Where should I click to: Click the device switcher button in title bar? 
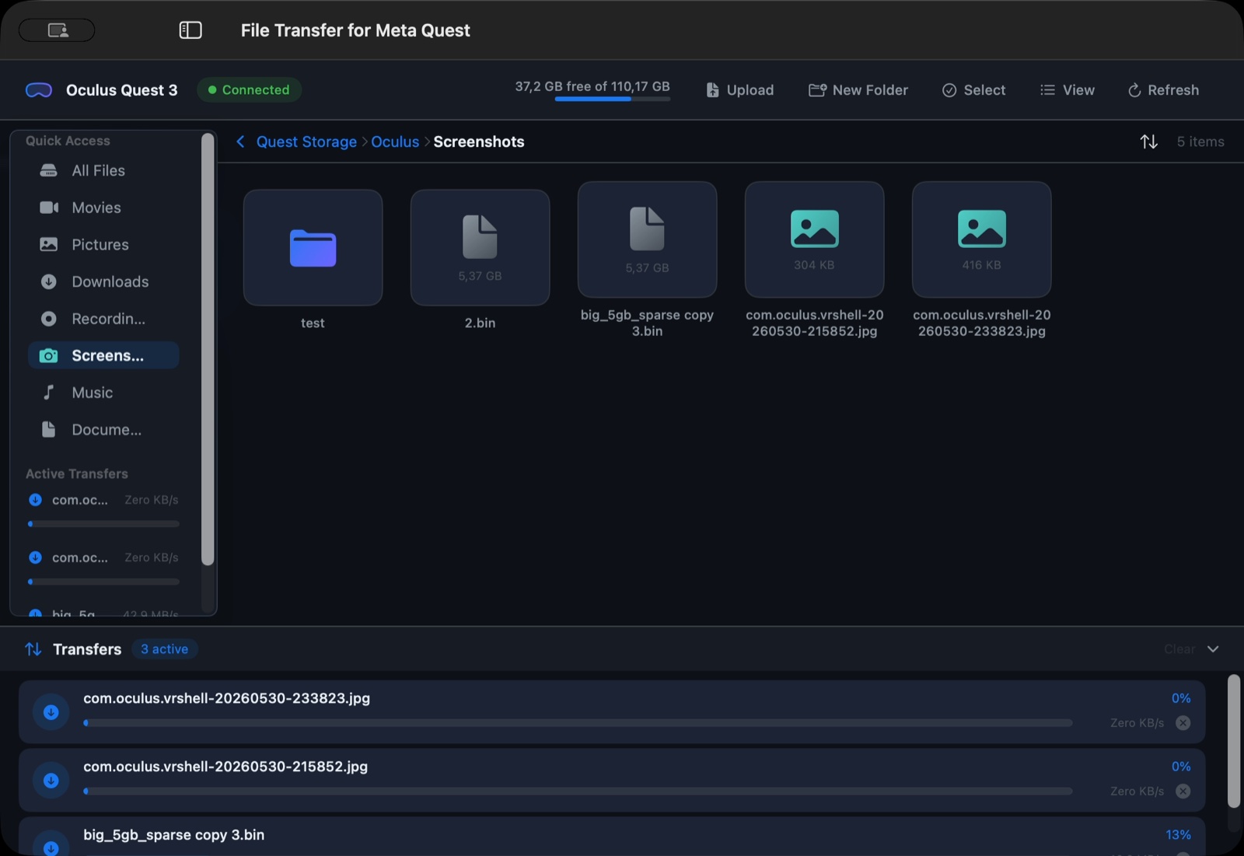[x=57, y=30]
